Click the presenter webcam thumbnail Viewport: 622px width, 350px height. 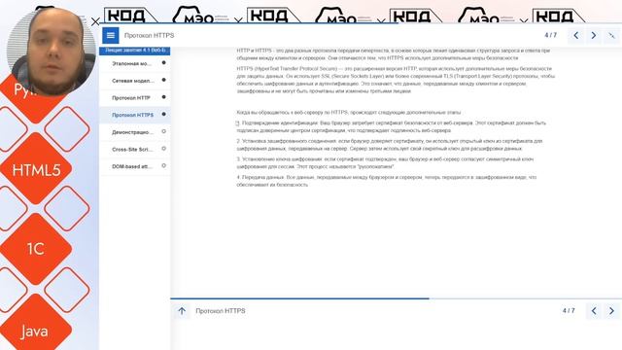[x=52, y=51]
